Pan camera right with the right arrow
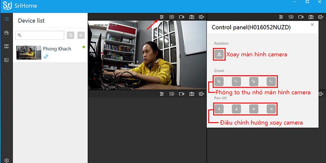This screenshot has height=163, width=326. [271, 109]
